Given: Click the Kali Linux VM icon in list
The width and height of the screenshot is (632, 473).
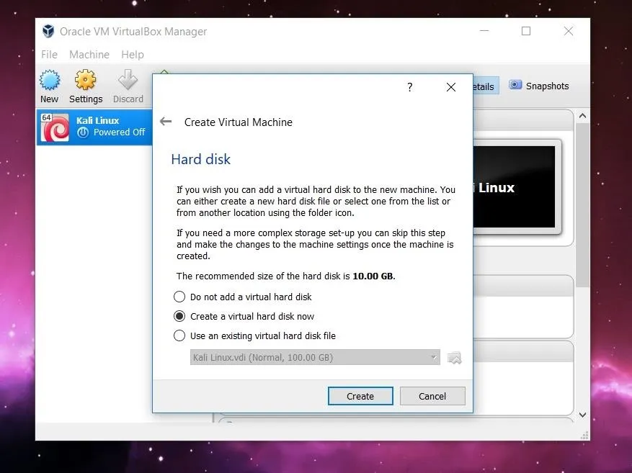Looking at the screenshot, I should [55, 127].
